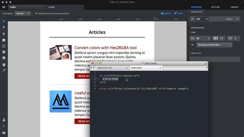
Task: Open the Overlay and Borders dropdown
Action: 214,45
